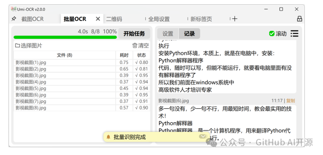Click text line 所以我们前面在windows系统中
The image size is (323, 155).
196,83
